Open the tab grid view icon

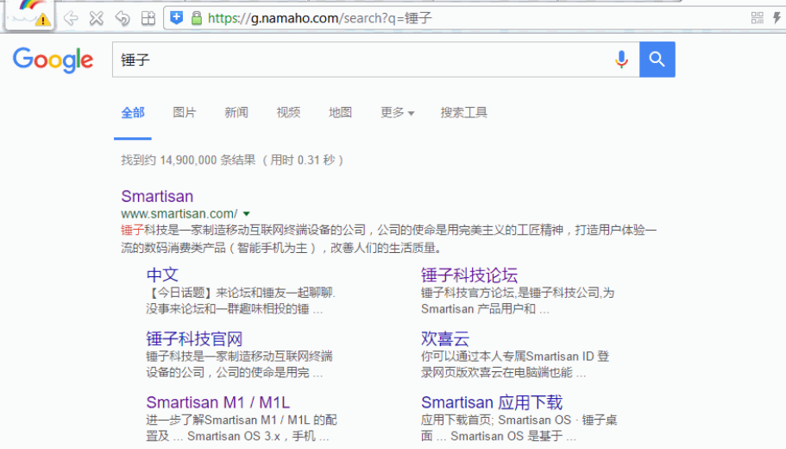click(x=148, y=18)
